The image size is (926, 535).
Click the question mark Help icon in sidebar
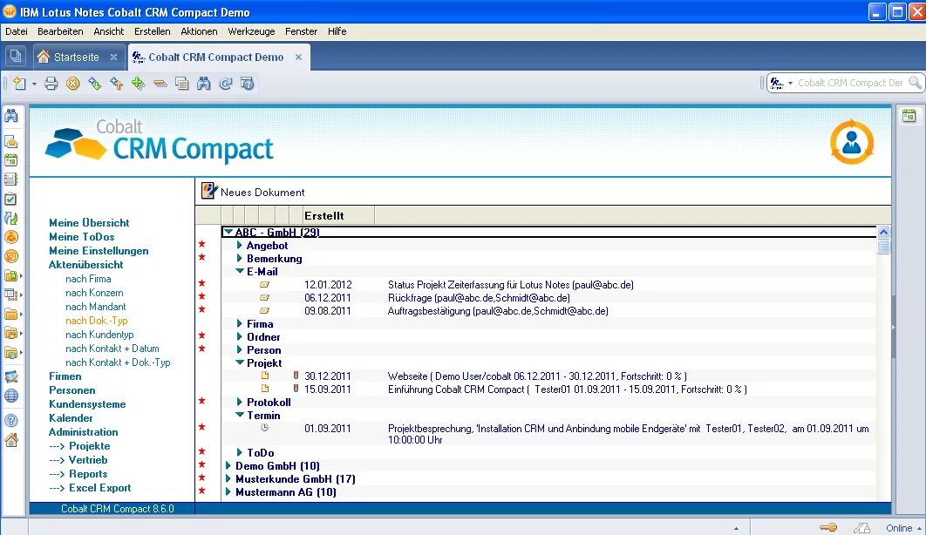point(11,421)
